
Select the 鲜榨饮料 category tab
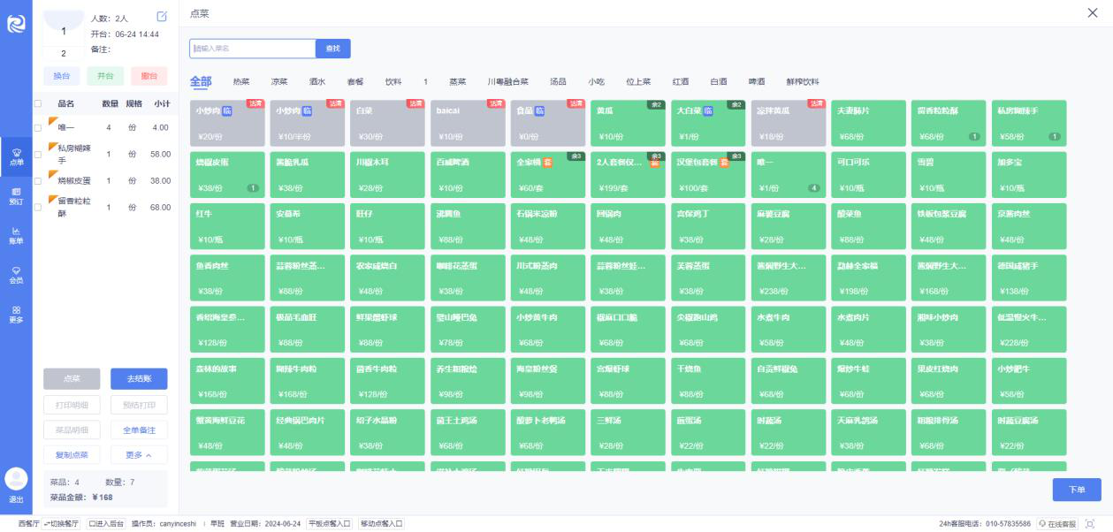coord(803,81)
